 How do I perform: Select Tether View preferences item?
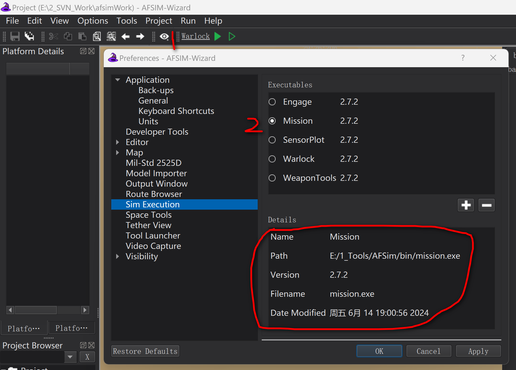[148, 225]
